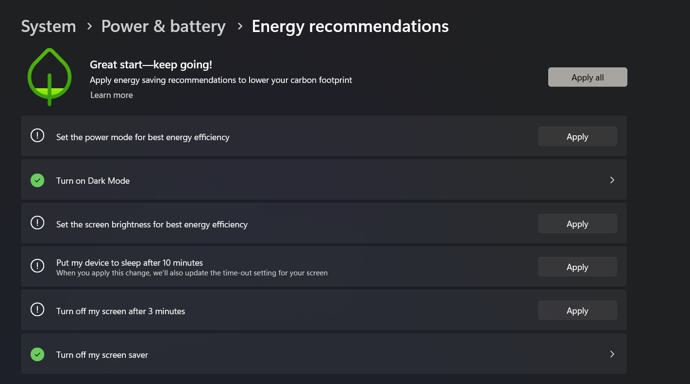Apply turn off screen after 3 minutes
The image size is (690, 384).
coord(577,311)
